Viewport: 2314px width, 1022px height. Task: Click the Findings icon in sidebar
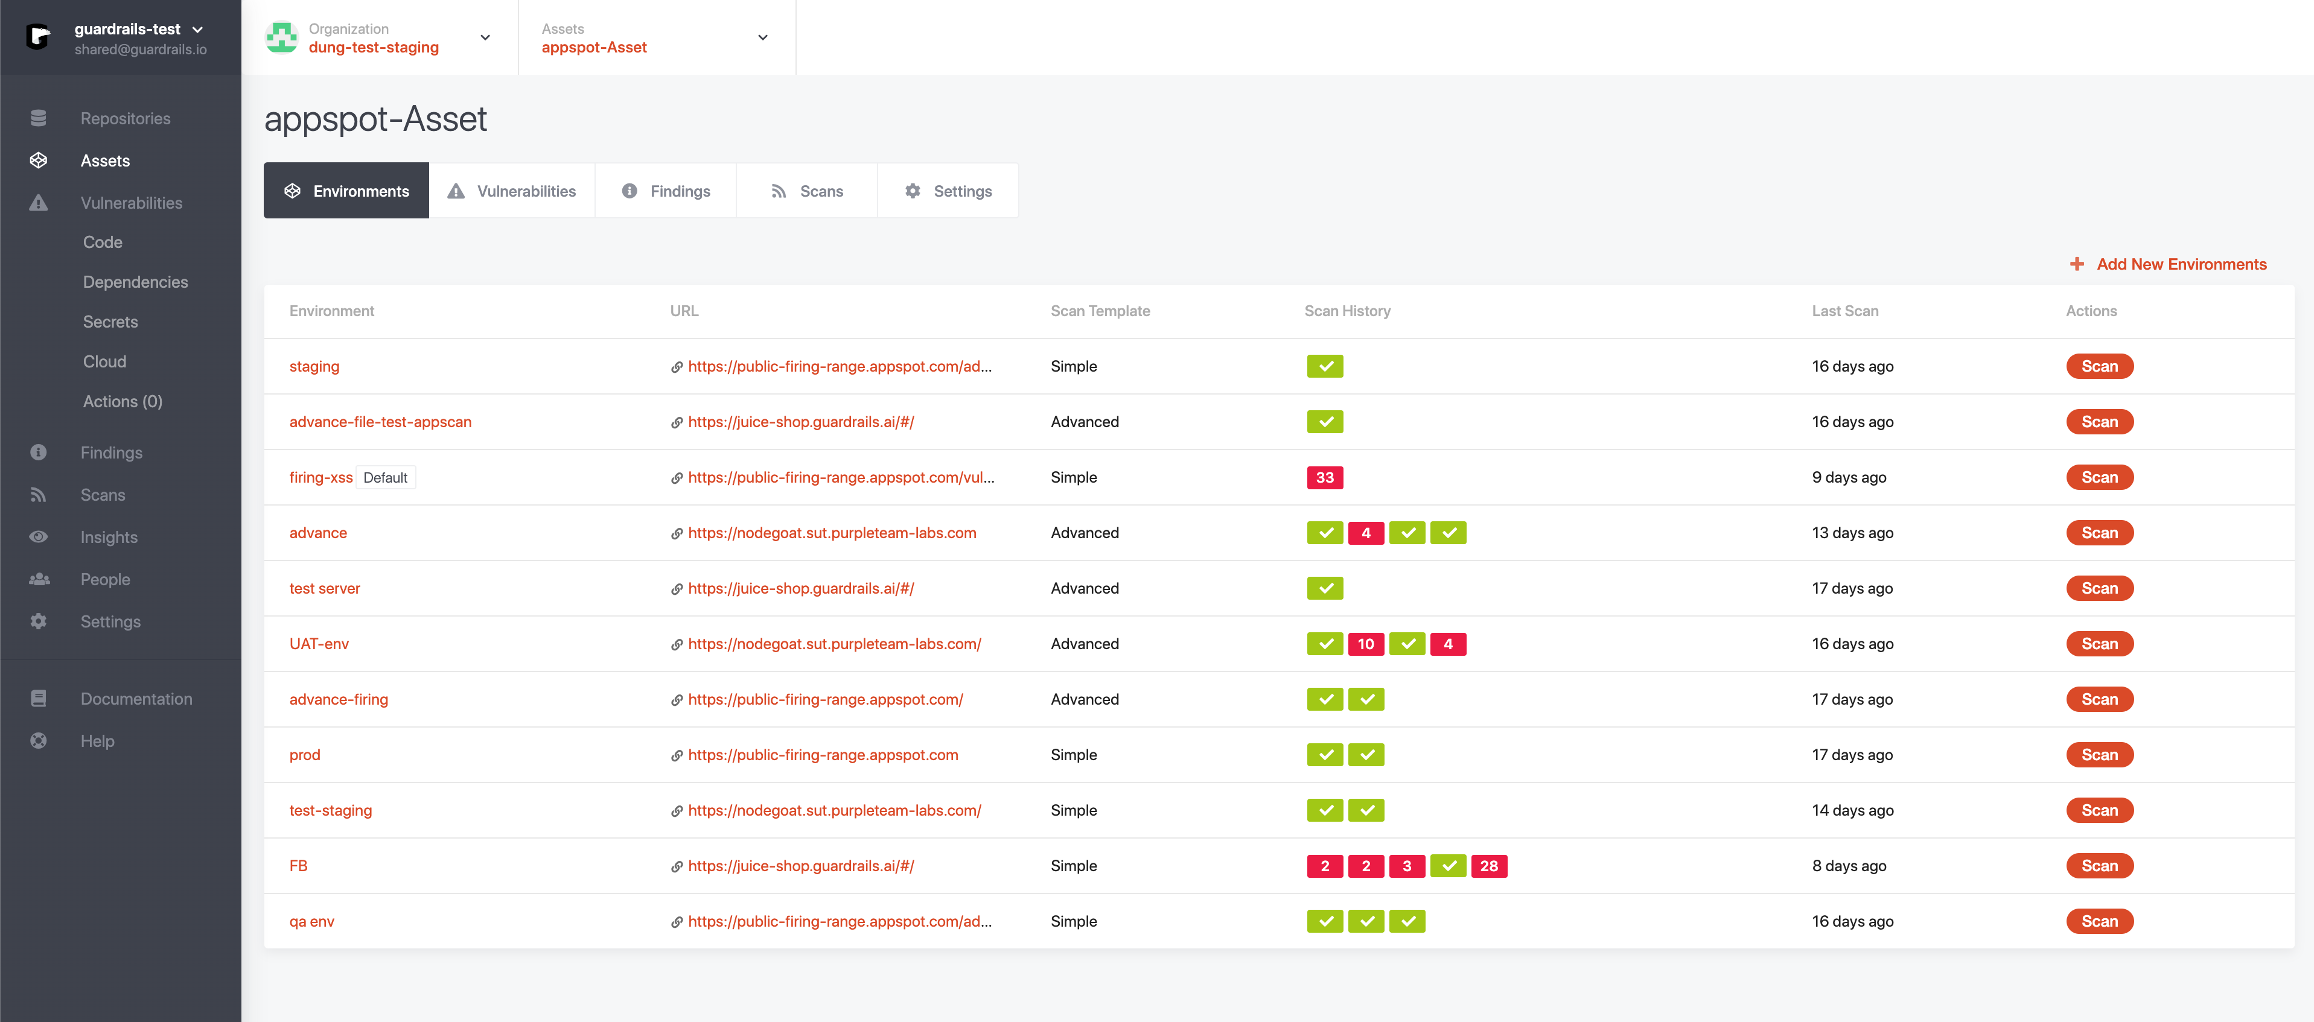(x=40, y=451)
